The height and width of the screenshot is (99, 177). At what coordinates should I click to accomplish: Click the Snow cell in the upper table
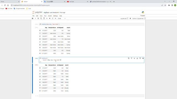pos(69,36)
